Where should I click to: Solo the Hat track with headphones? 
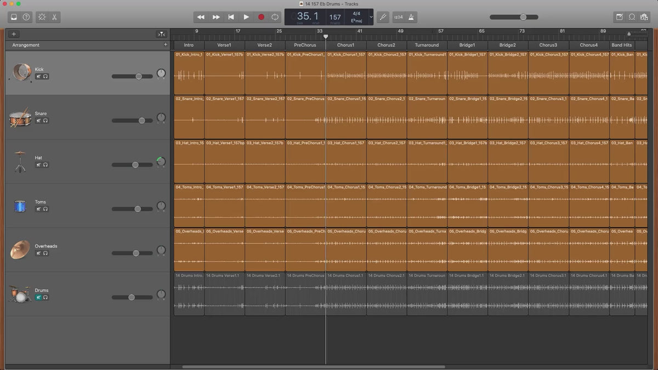[46, 164]
